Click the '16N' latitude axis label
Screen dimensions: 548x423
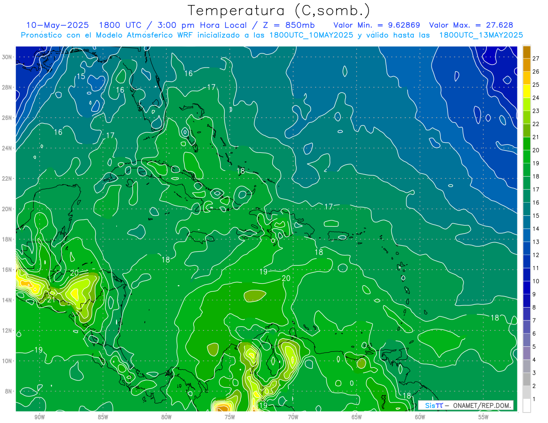pyautogui.click(x=6, y=270)
